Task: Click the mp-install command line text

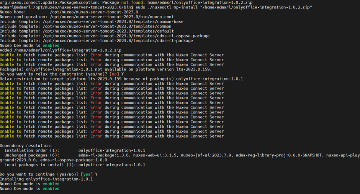Action: tap(224, 7)
